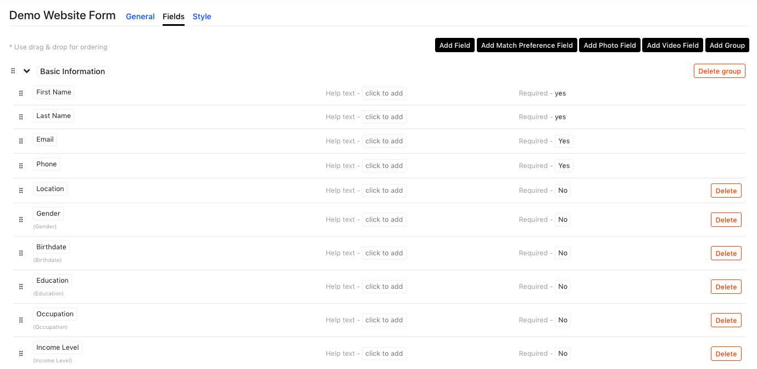Screen dimensions: 757x369
Task: Click the Add Match Preference Field button
Action: click(526, 45)
